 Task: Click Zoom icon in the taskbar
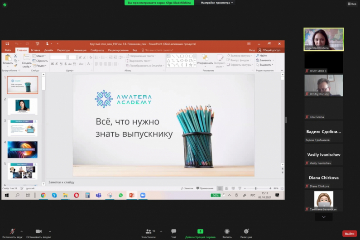pos(143,195)
